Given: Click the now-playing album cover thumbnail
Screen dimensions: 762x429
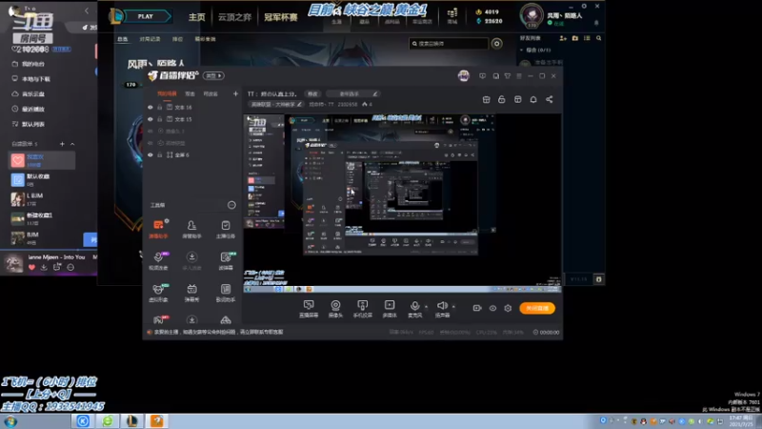Looking at the screenshot, I should coord(13,263).
